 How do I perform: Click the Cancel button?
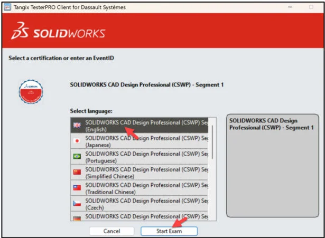[x=112, y=231]
